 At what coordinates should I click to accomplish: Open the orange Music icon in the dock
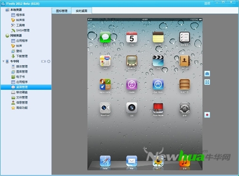coord(184,161)
